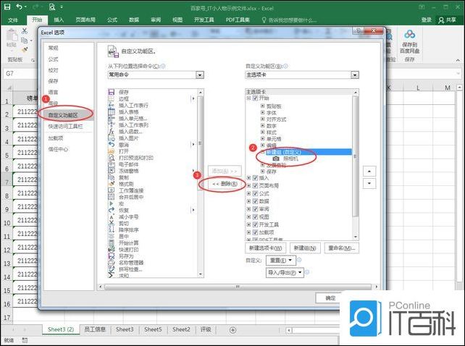465x346 pixels.
Task: Expand the 字体 group node
Action: pos(262,112)
